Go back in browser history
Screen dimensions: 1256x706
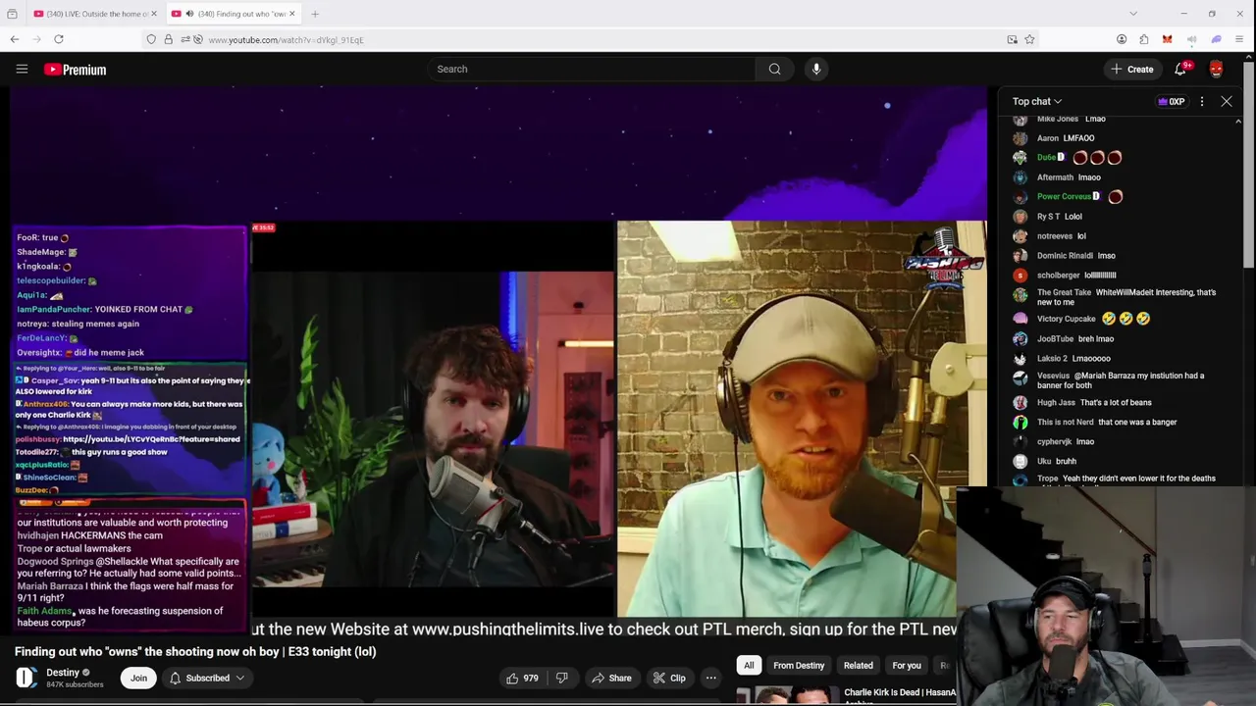(15, 39)
